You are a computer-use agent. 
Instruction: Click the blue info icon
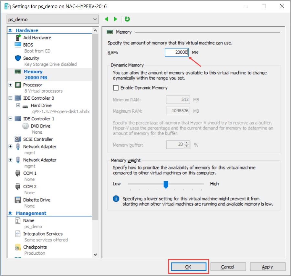(x=116, y=199)
